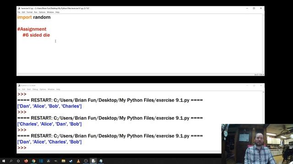293x164 pixels.
Task: Launch Firefox from the taskbar
Action: [26, 161]
